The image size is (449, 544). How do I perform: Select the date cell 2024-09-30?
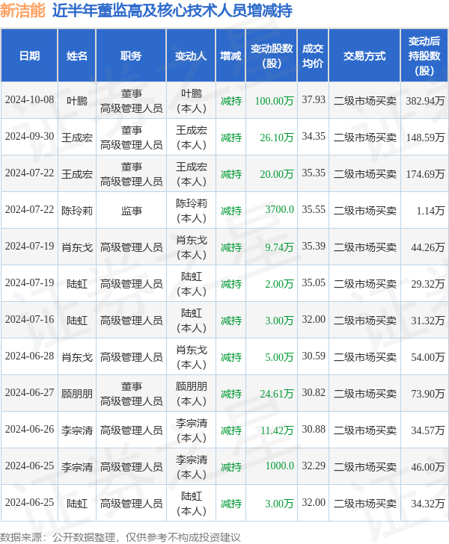point(29,137)
